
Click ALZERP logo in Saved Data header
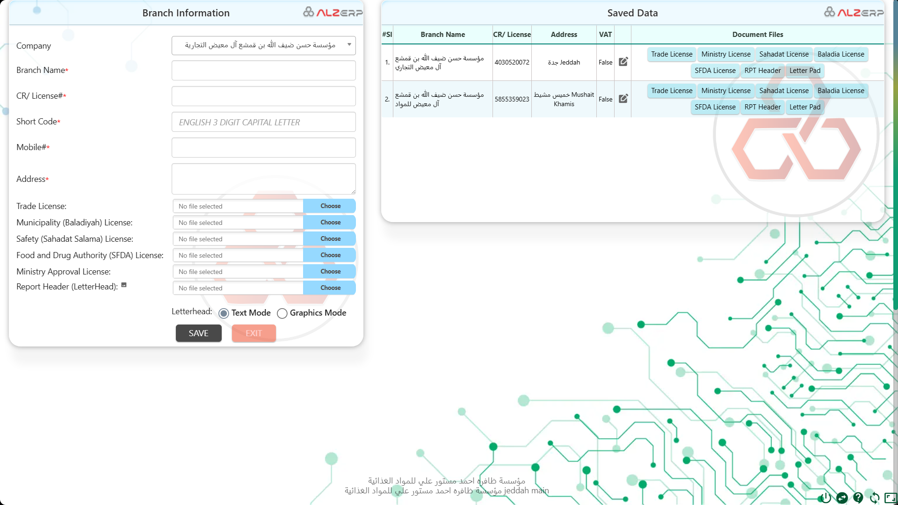854,12
